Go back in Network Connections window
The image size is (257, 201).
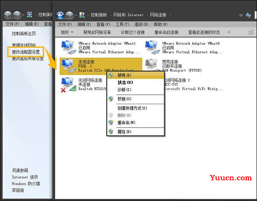(60, 15)
